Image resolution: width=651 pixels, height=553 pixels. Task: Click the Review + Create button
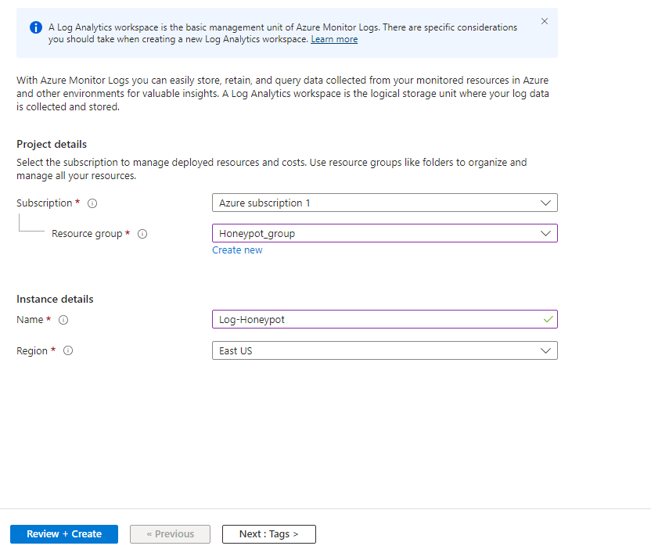64,534
